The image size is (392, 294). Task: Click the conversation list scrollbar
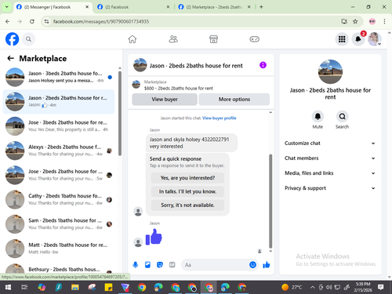(x=120, y=113)
